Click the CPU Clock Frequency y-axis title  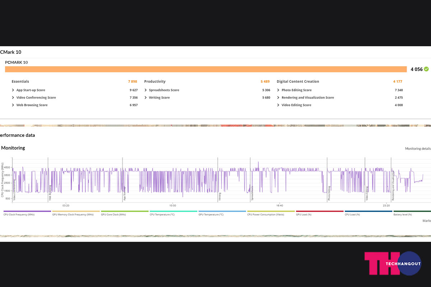point(2,180)
